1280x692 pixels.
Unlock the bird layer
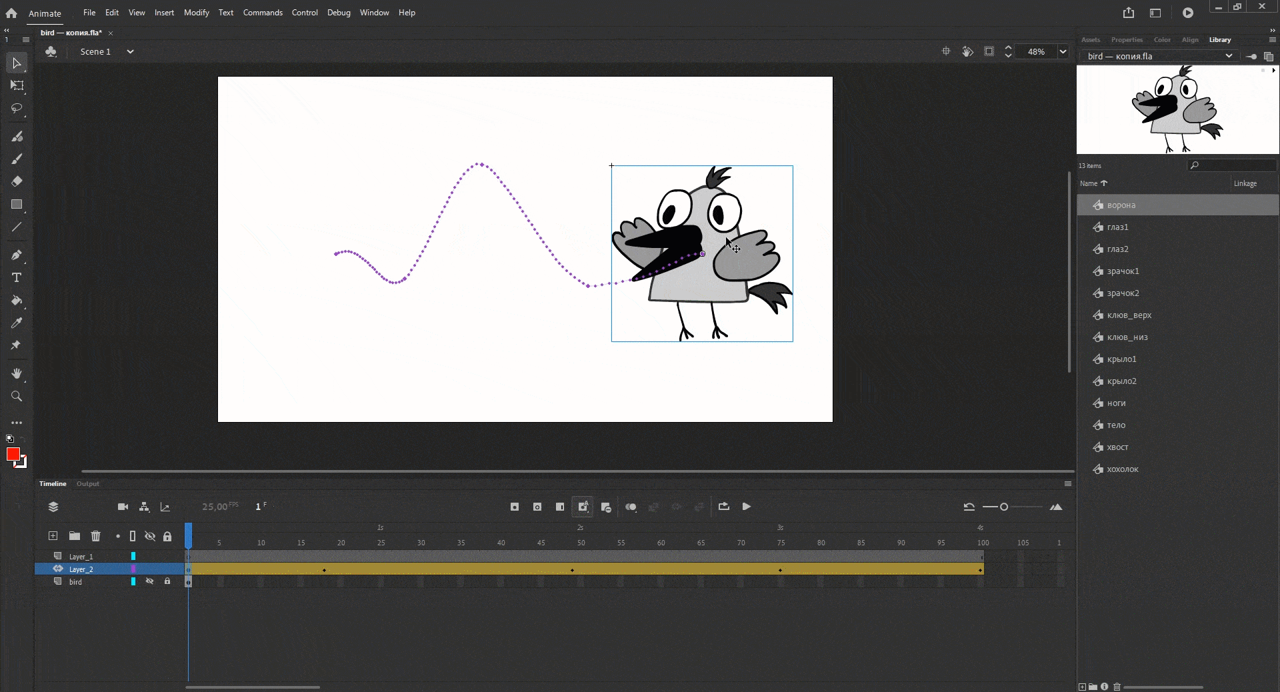click(167, 581)
